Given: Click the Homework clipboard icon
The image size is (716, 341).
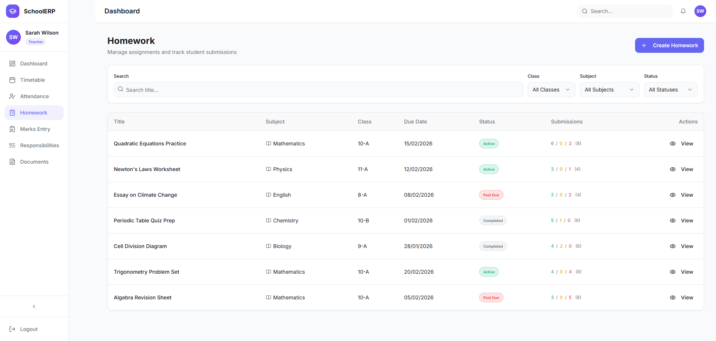Looking at the screenshot, I should pos(12,113).
